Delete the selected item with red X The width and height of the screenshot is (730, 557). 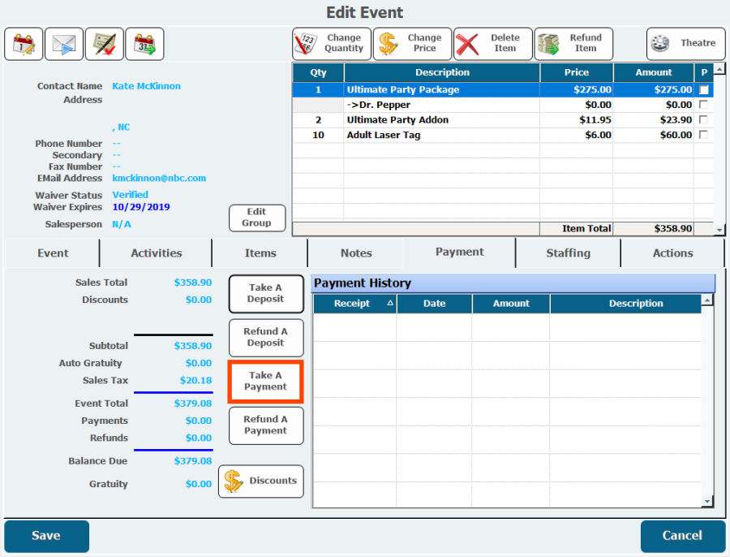(x=492, y=44)
